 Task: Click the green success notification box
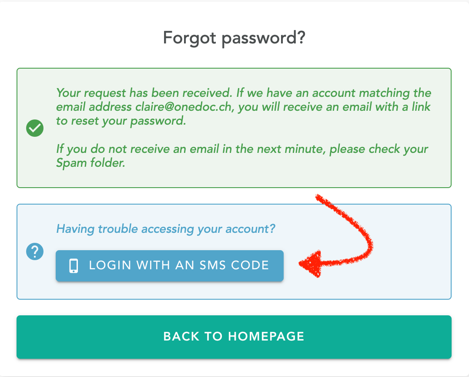click(x=234, y=128)
